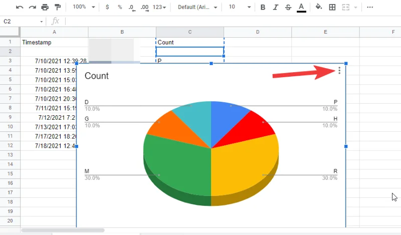Select column A header
The width and height of the screenshot is (401, 235).
click(54, 32)
